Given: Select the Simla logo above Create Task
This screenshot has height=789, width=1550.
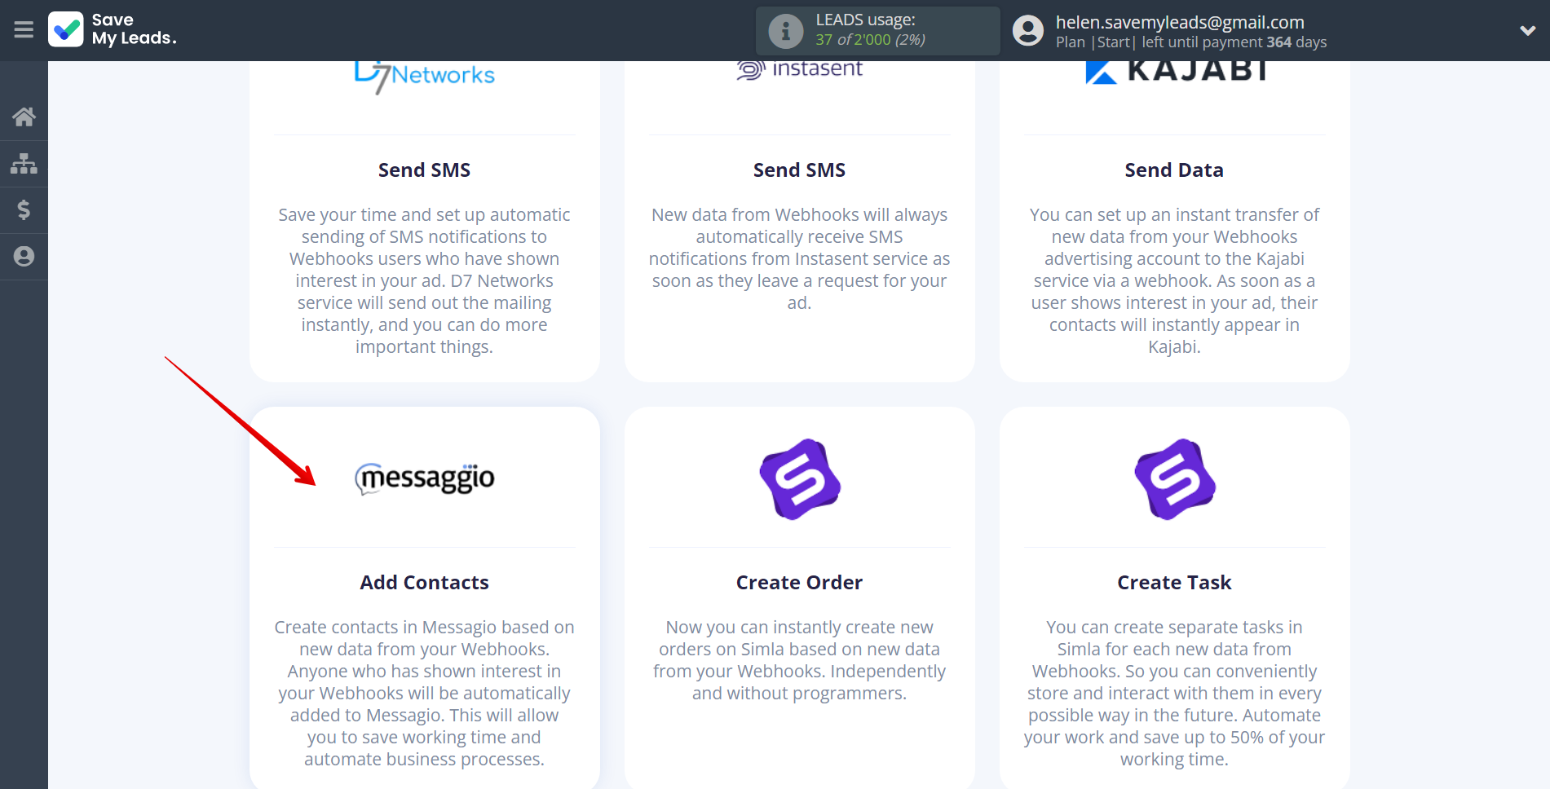Looking at the screenshot, I should click(x=1175, y=479).
